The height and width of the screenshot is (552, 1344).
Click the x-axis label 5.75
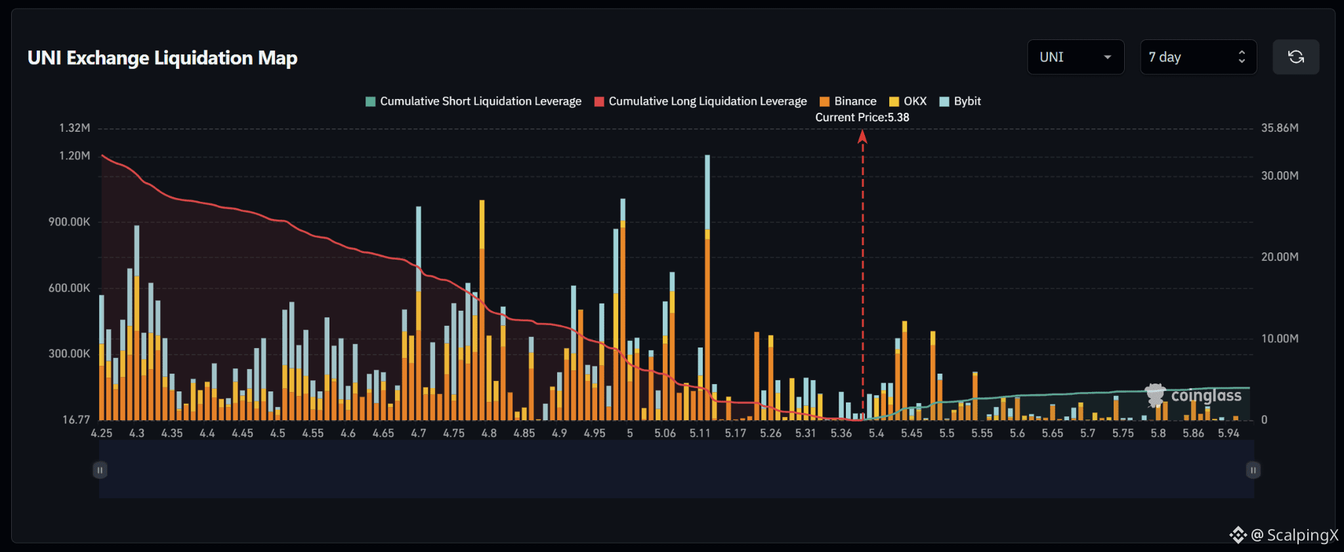coord(1123,433)
